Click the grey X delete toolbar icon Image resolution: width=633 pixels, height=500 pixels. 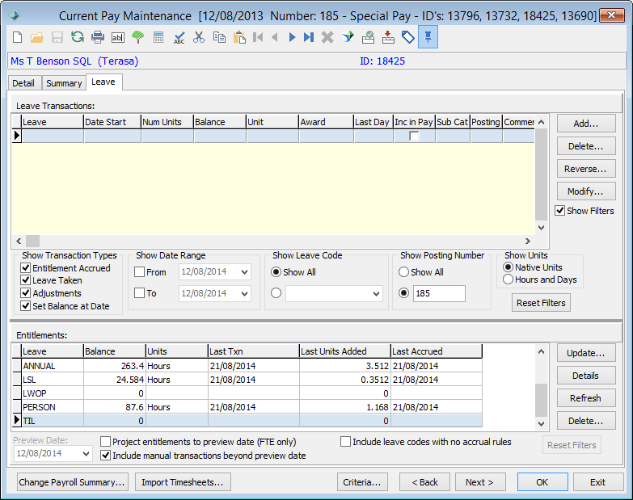tap(327, 37)
